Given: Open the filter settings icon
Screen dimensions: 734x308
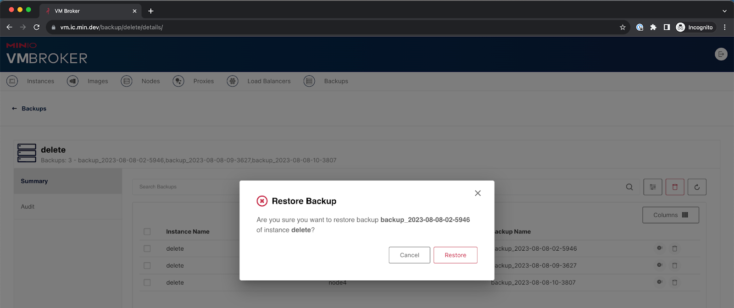Looking at the screenshot, I should click(652, 187).
